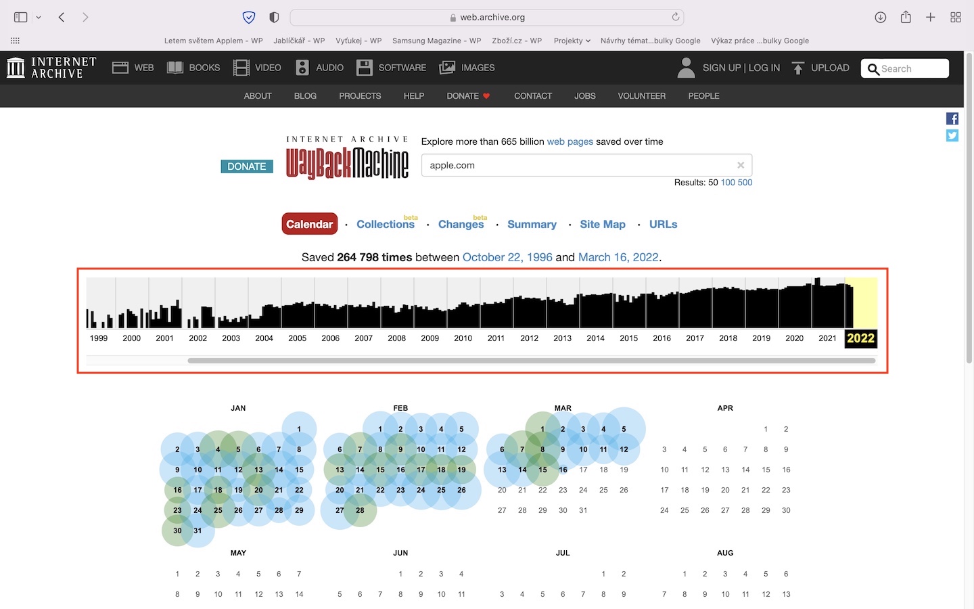
Task: Select the Calendar tab
Action: pos(310,224)
